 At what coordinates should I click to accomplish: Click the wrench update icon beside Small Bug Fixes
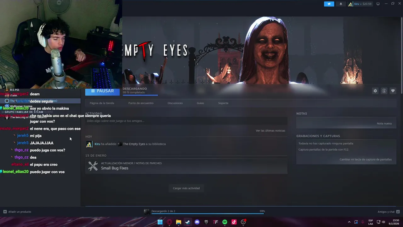(93, 166)
